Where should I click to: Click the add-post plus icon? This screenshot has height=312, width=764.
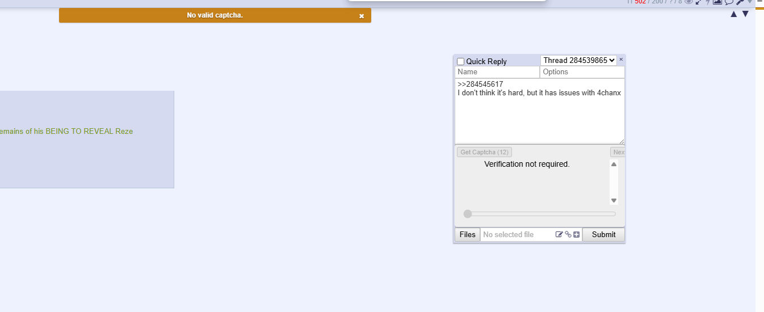[x=577, y=234]
